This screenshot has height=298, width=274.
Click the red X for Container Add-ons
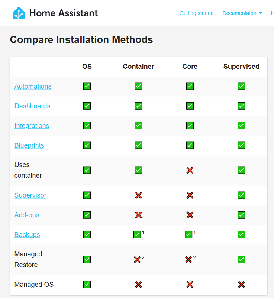click(138, 215)
